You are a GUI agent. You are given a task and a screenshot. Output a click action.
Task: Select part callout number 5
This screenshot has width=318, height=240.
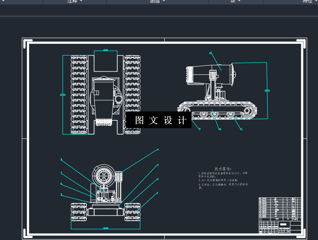pos(61,195)
